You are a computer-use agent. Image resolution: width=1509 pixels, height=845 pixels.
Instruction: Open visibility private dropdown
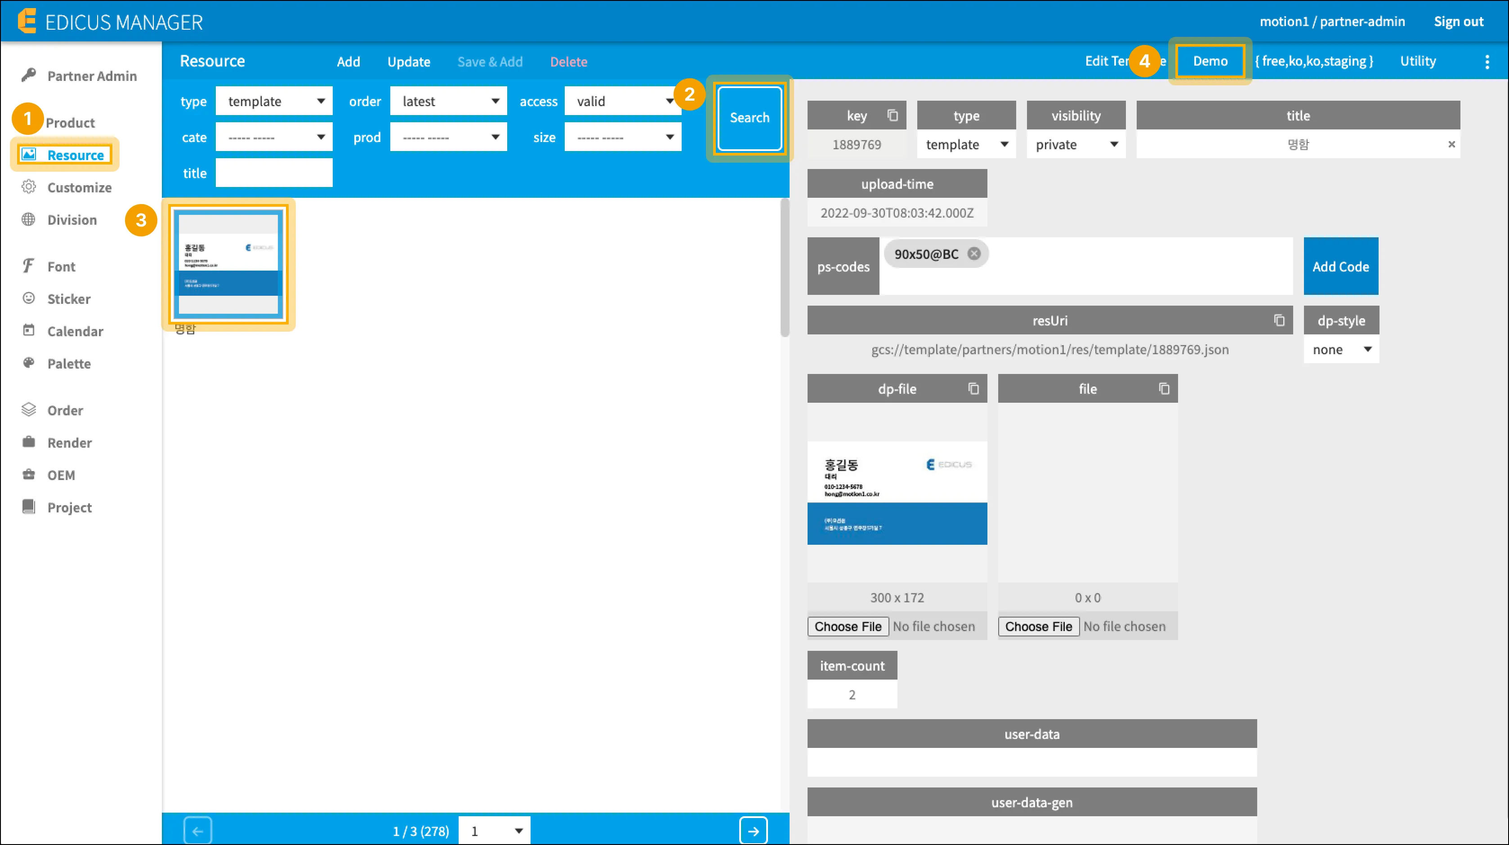tap(1076, 144)
